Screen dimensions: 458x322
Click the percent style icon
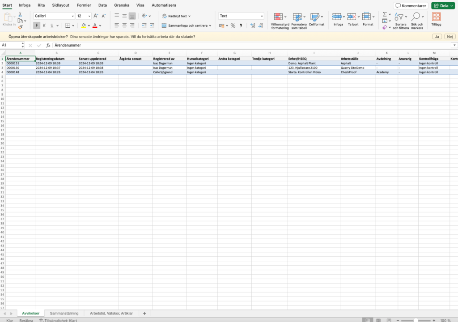233,25
